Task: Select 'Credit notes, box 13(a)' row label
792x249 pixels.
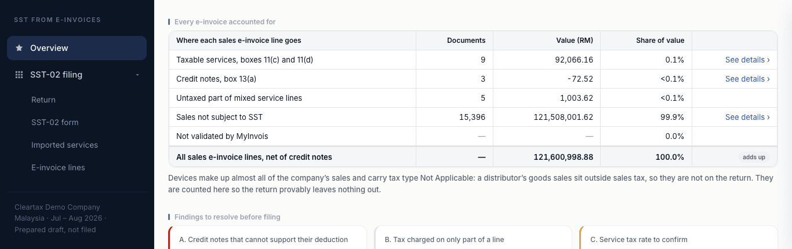Action: click(x=216, y=79)
